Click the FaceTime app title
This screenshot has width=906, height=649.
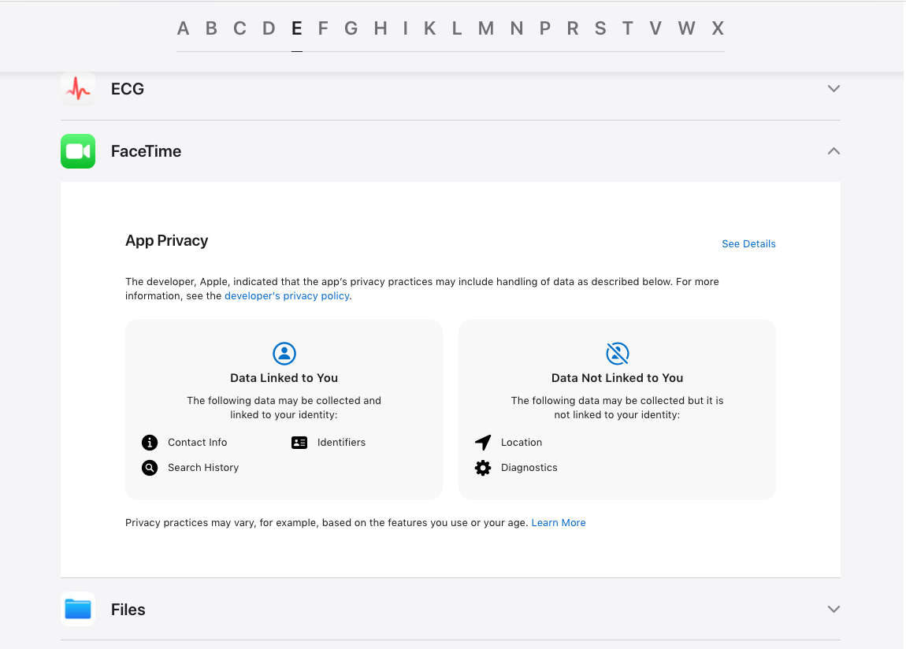tap(147, 151)
